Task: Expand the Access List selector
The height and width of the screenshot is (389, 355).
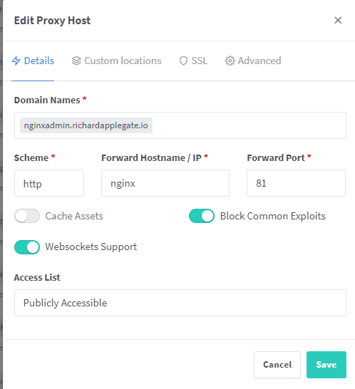Action: (180, 303)
